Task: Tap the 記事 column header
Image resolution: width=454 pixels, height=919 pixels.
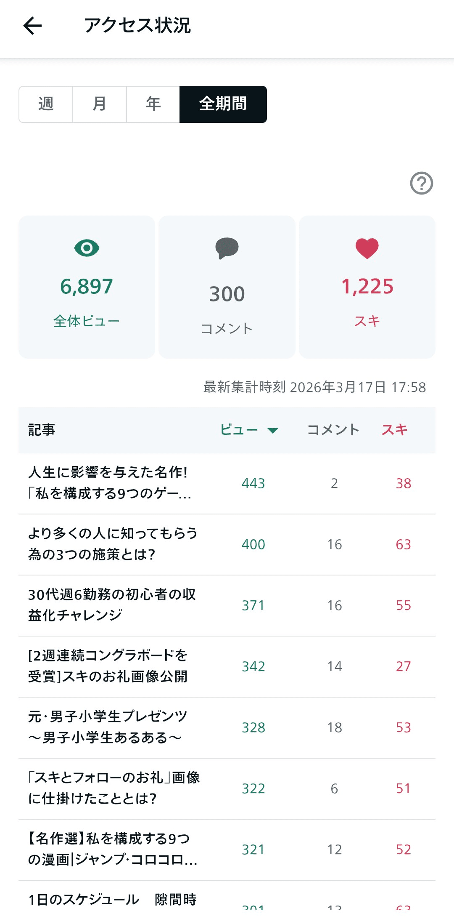Action: point(42,430)
